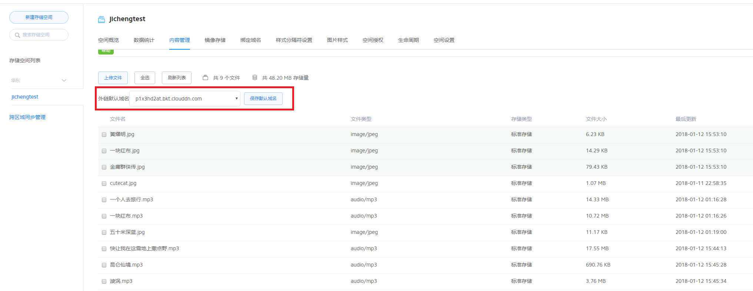Select jichengtest bucket in the sidebar list
The height and width of the screenshot is (291, 753).
25,97
